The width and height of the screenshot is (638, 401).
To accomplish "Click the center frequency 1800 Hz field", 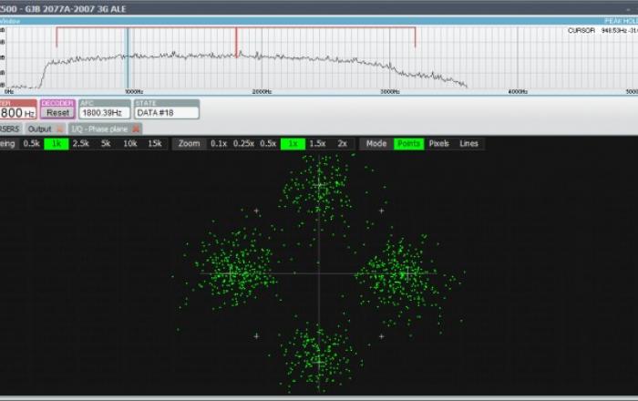I will click(x=17, y=113).
